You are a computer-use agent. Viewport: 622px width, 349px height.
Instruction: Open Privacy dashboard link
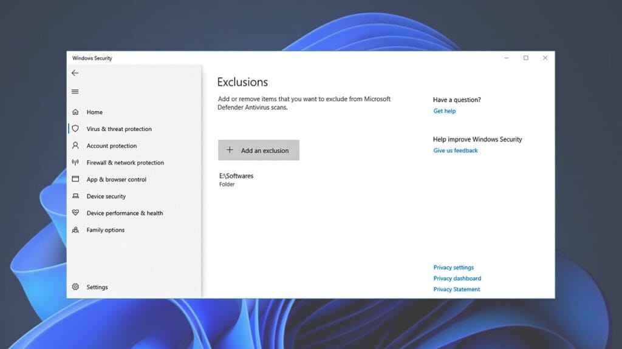click(457, 279)
